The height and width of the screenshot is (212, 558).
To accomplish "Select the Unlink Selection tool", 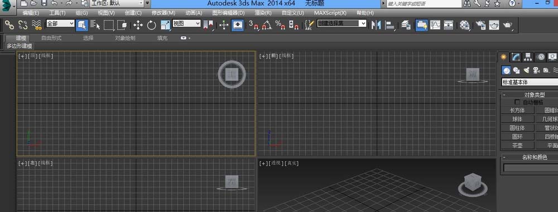I will pos(23,25).
